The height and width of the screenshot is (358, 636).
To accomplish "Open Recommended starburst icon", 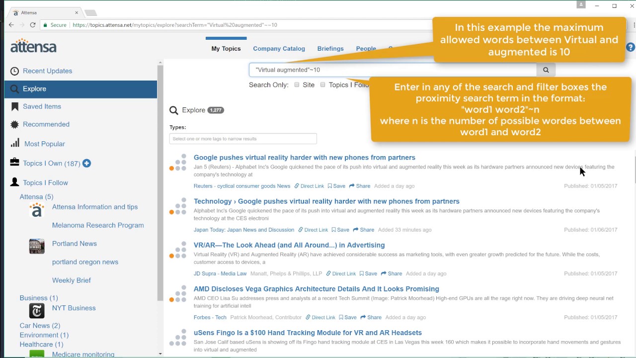I will (15, 124).
